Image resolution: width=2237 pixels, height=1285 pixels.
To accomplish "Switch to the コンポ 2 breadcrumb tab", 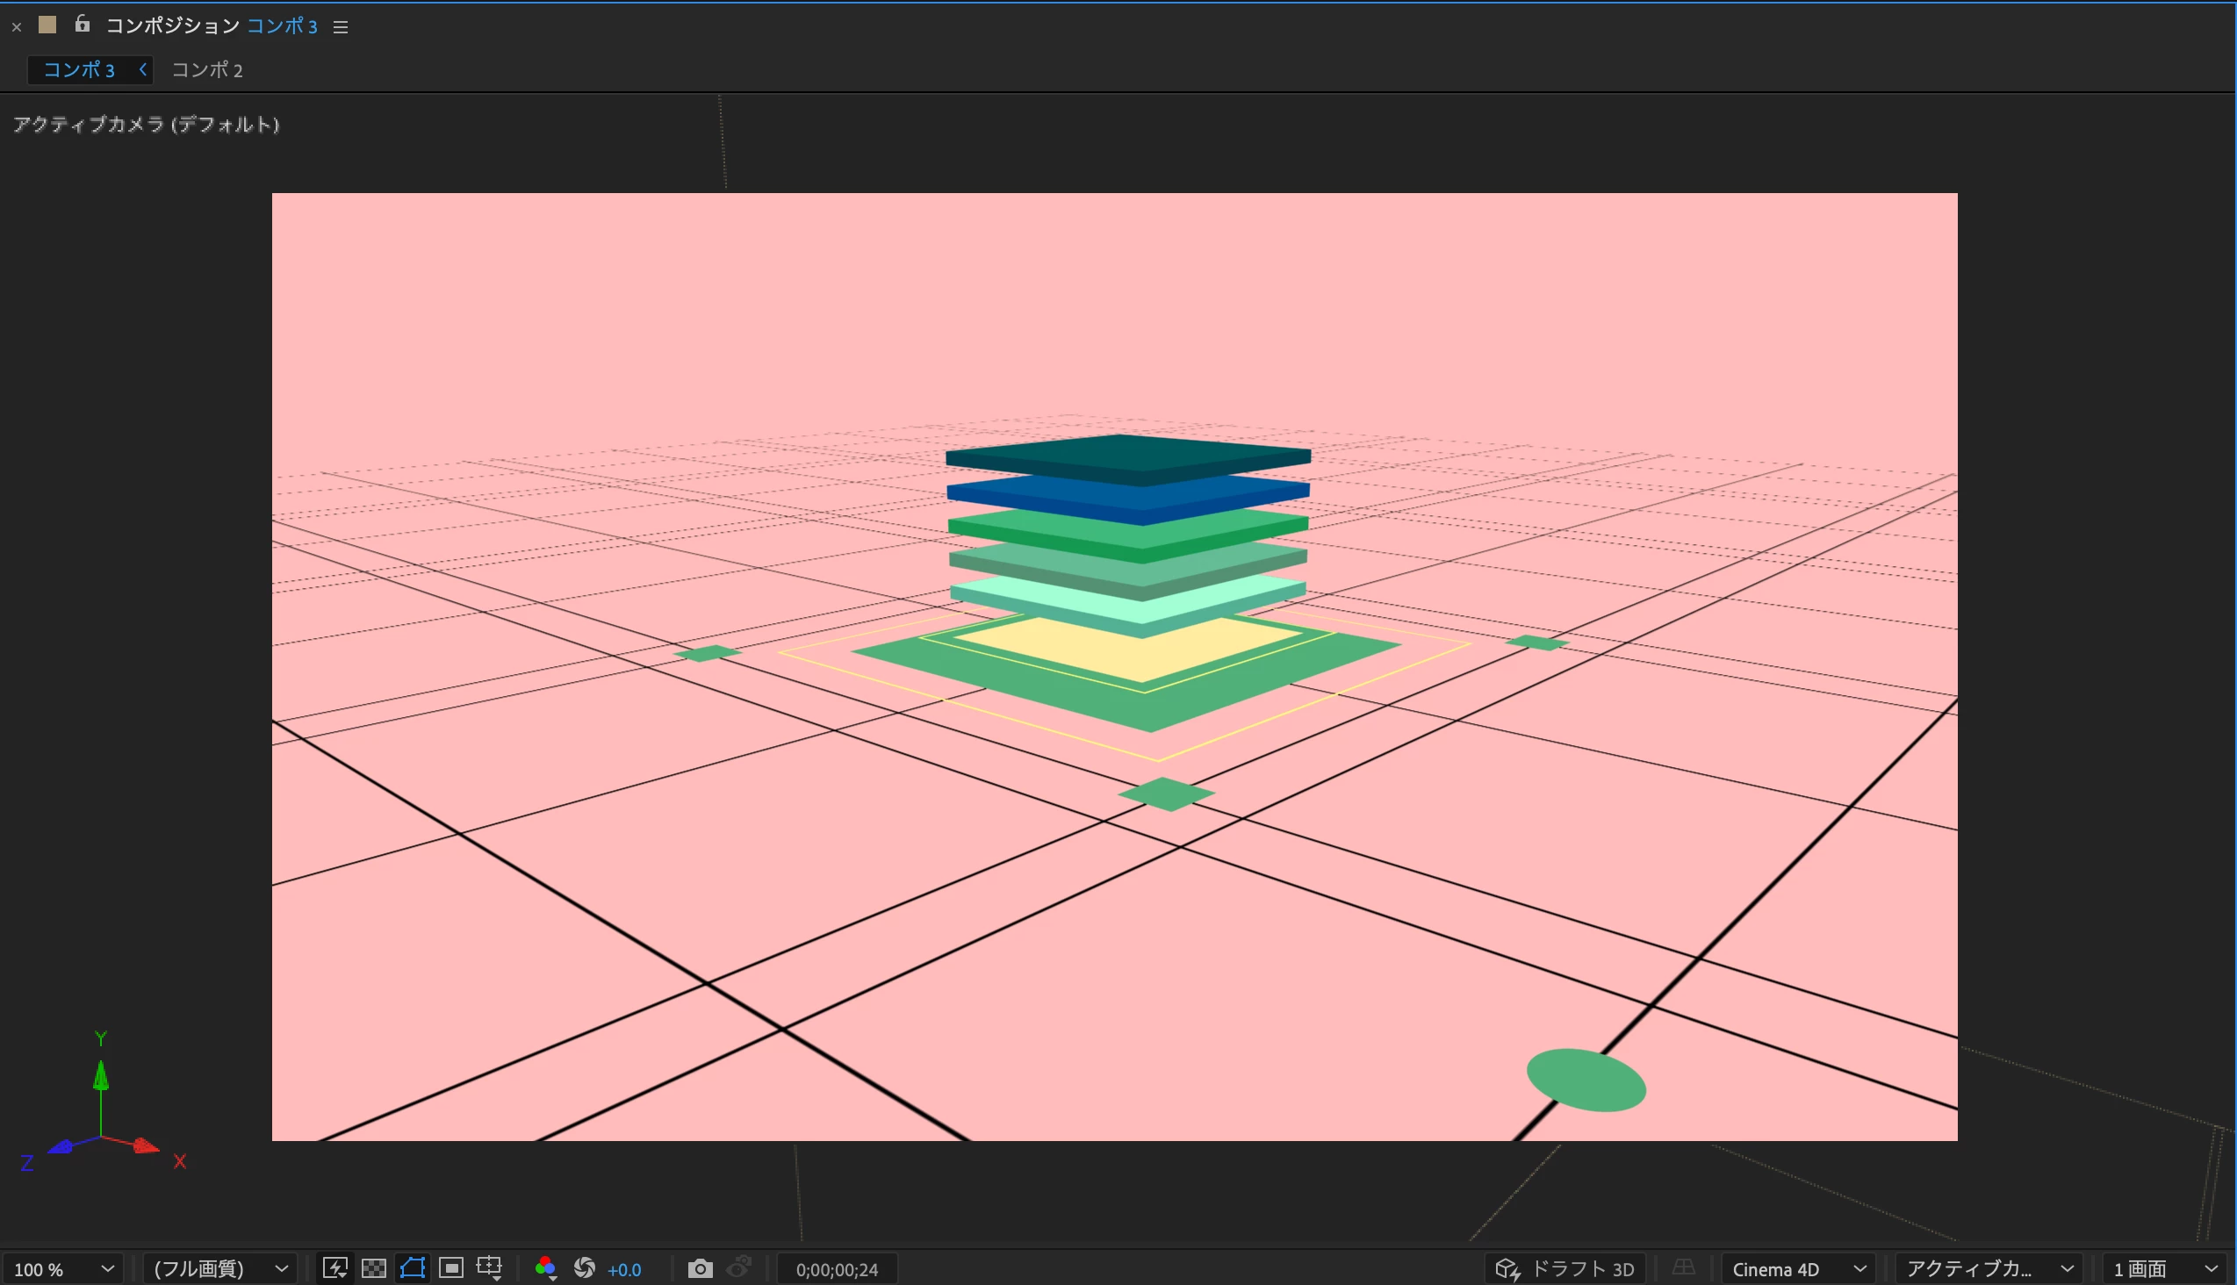I will pyautogui.click(x=207, y=69).
